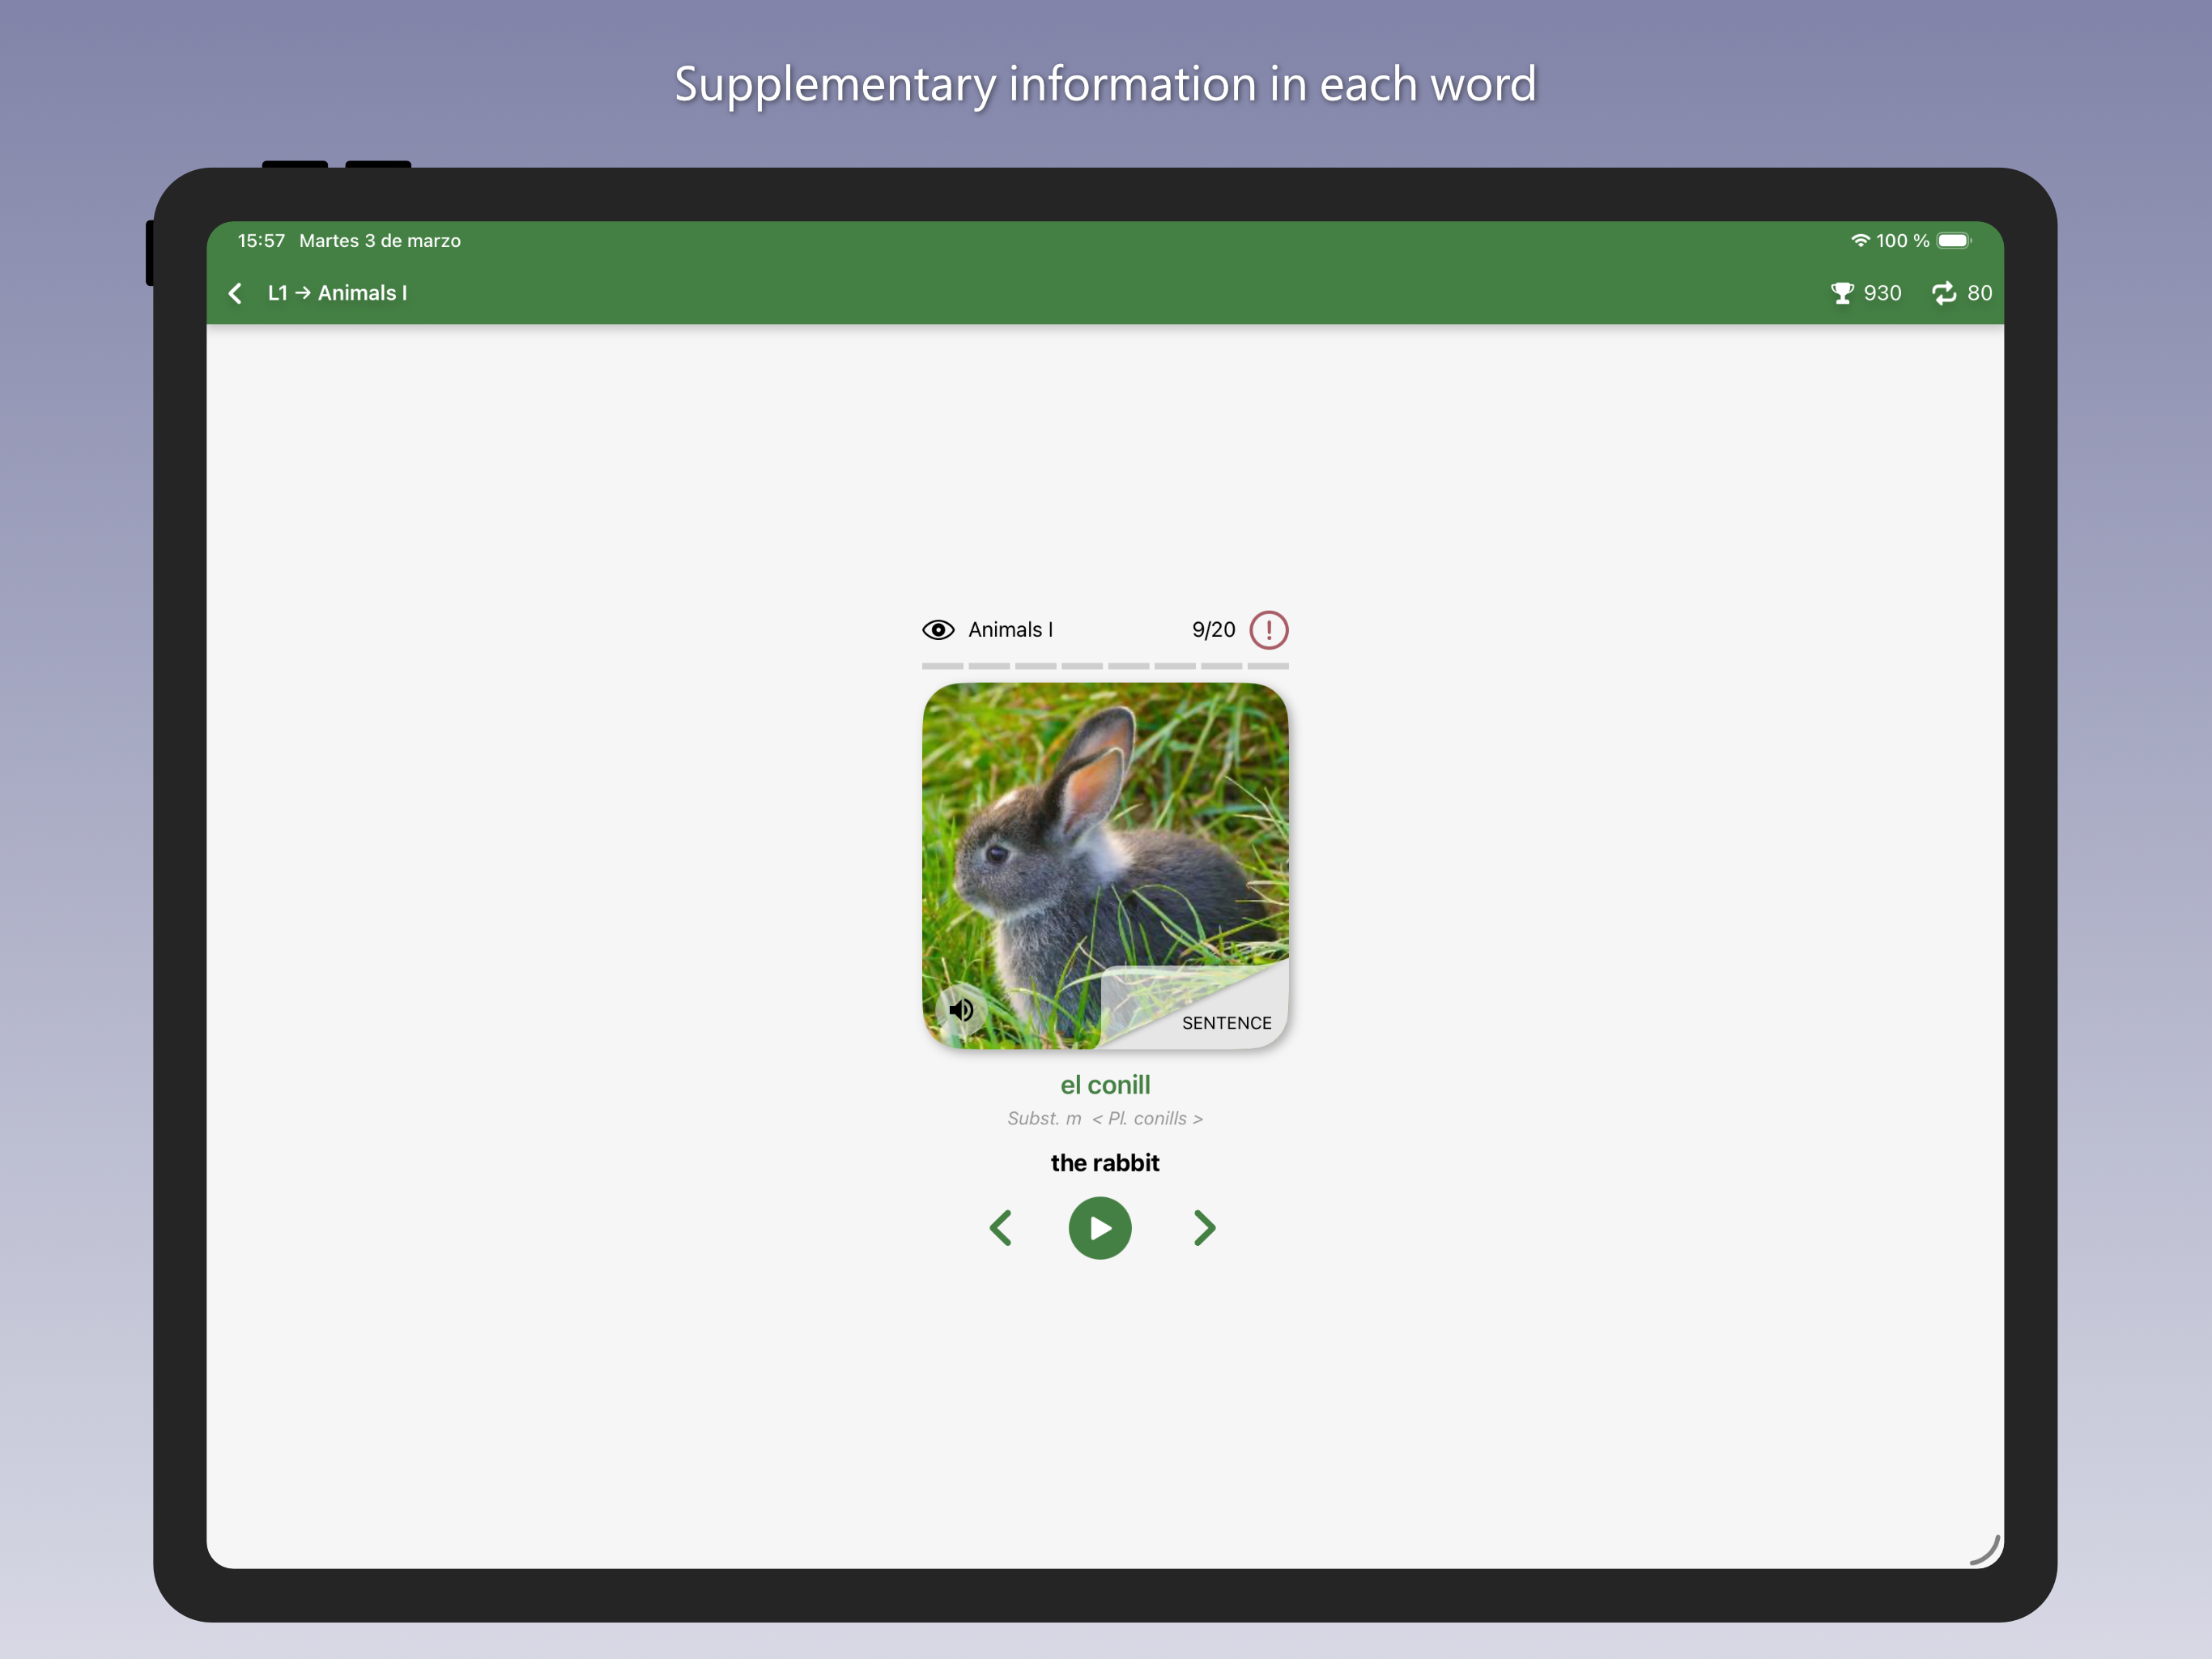Tap the date 'Martes 3 de marzo'
2212x1659 pixels.
coord(380,240)
